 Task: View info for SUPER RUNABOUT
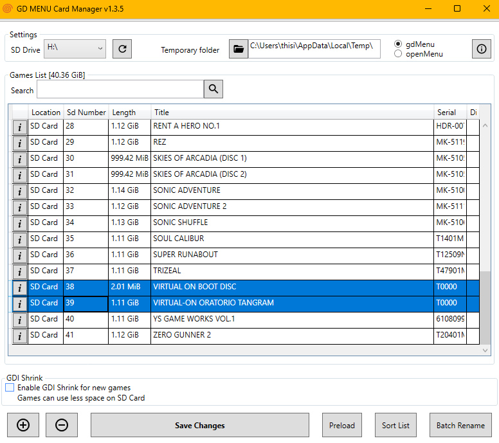(20, 256)
